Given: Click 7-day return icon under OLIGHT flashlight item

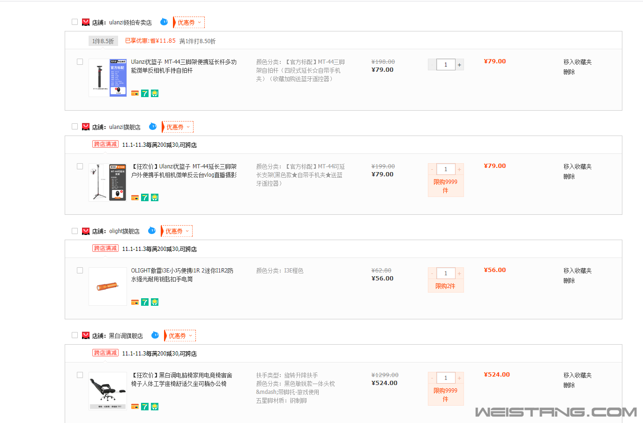Looking at the screenshot, I should (x=145, y=302).
